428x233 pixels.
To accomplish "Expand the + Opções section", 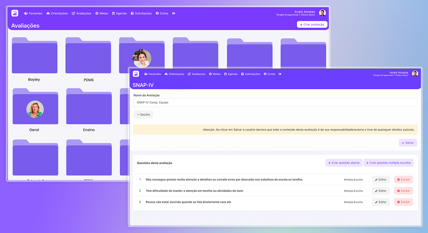I will point(143,115).
